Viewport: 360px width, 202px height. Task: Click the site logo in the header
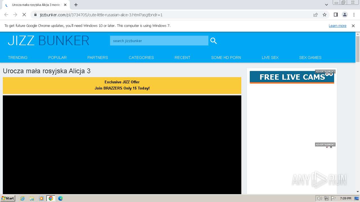click(48, 41)
